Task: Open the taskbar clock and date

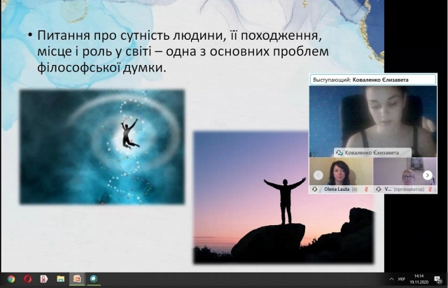Action: [x=420, y=279]
